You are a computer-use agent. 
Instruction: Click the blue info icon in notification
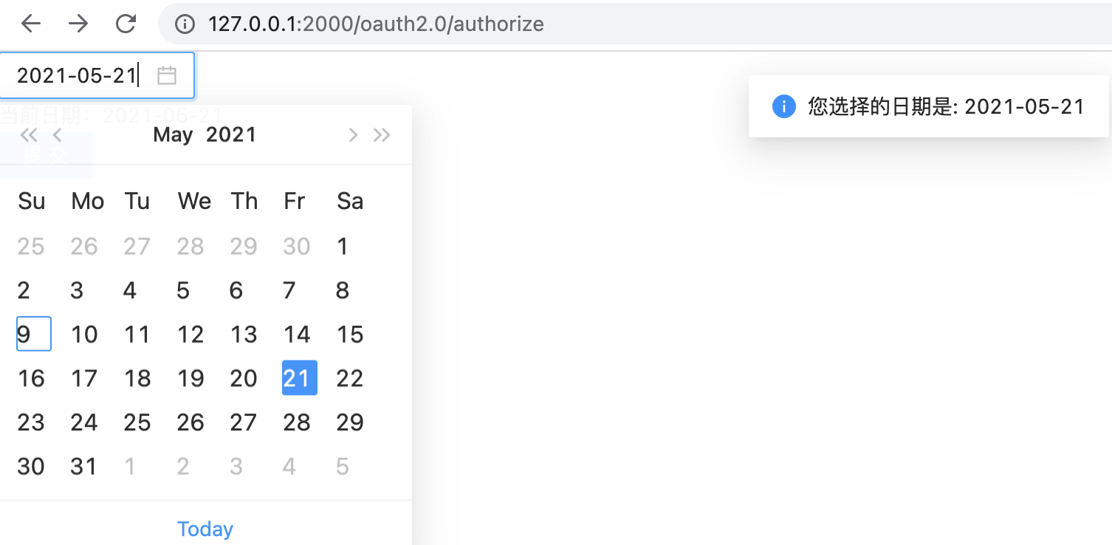(x=783, y=106)
